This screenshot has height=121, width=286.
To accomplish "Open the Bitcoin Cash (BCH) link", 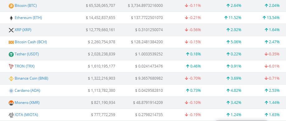I will point(31,42).
